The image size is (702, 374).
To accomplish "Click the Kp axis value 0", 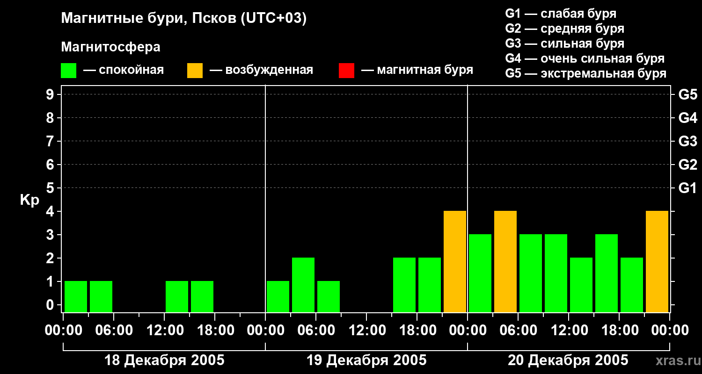I will 51,305.
